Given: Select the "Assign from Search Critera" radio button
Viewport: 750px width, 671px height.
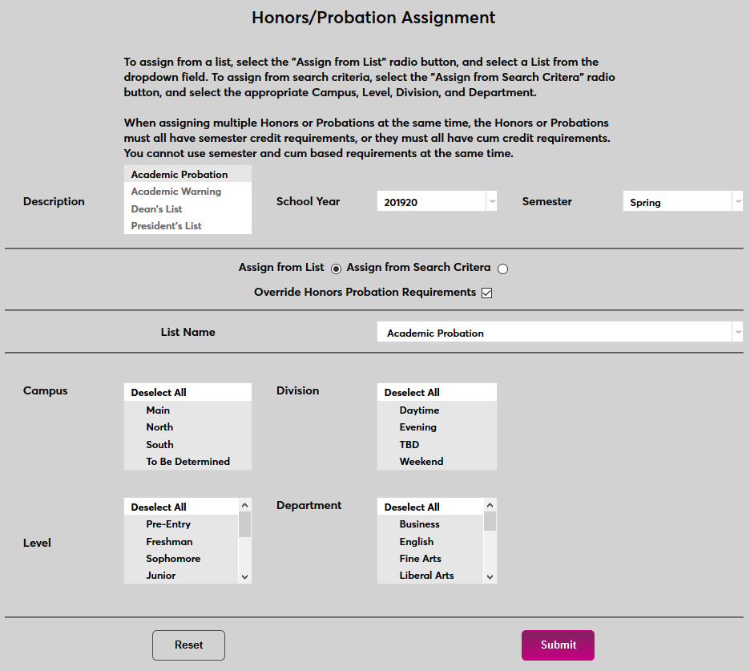Looking at the screenshot, I should (x=502, y=269).
